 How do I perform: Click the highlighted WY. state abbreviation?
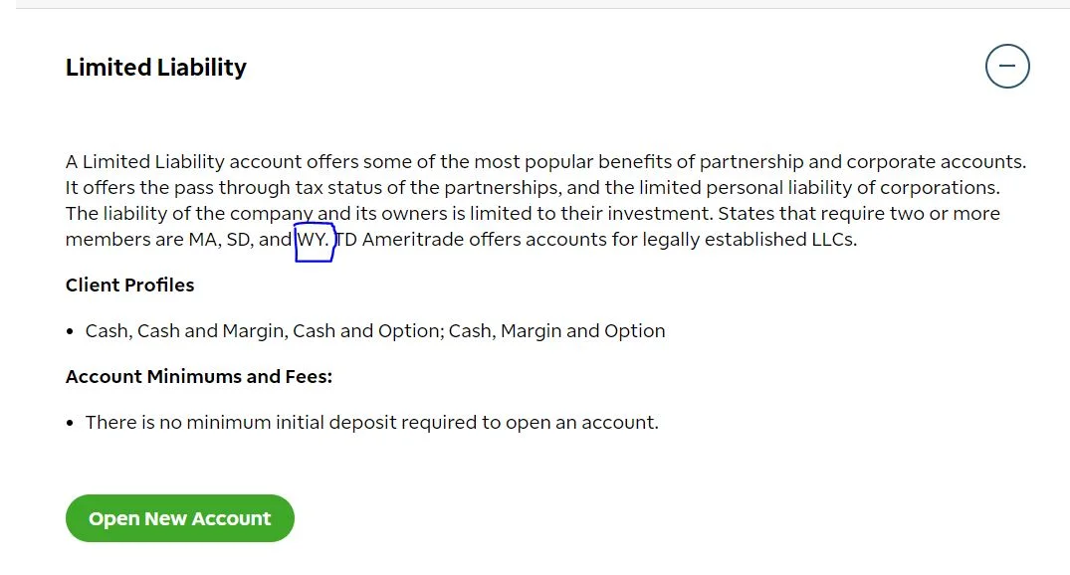[x=314, y=240]
